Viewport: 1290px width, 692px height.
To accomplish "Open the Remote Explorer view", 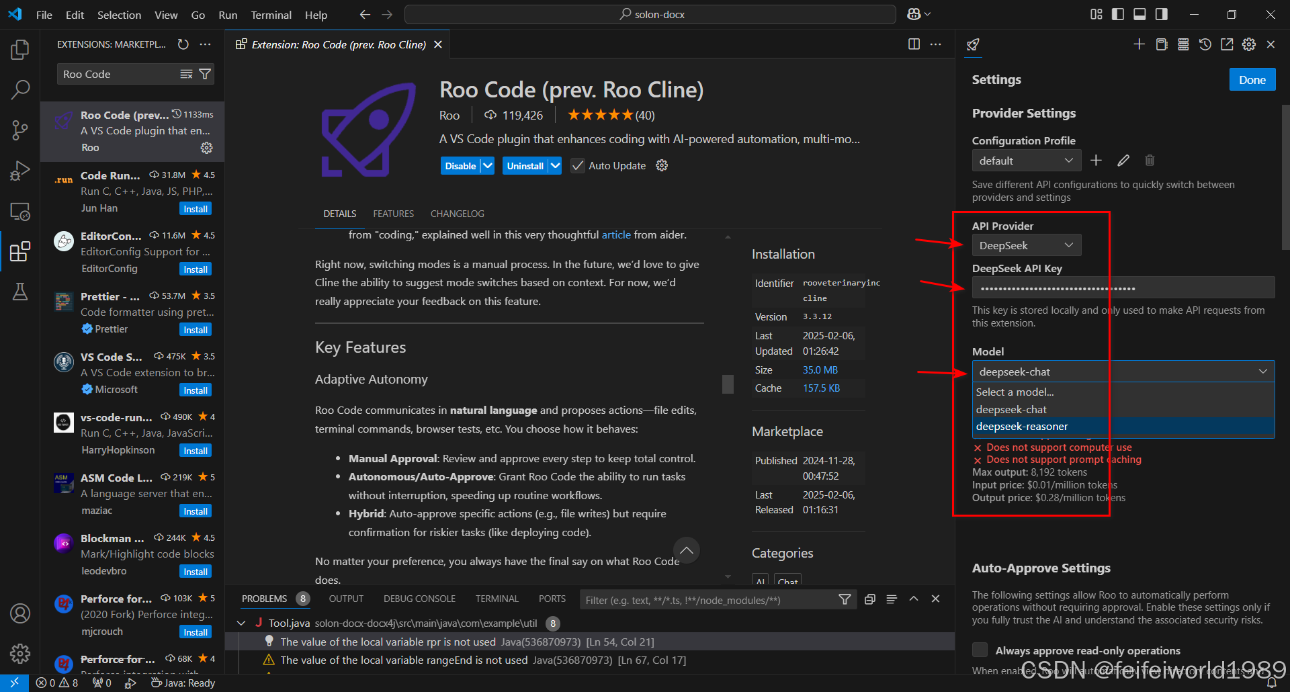I will [20, 211].
